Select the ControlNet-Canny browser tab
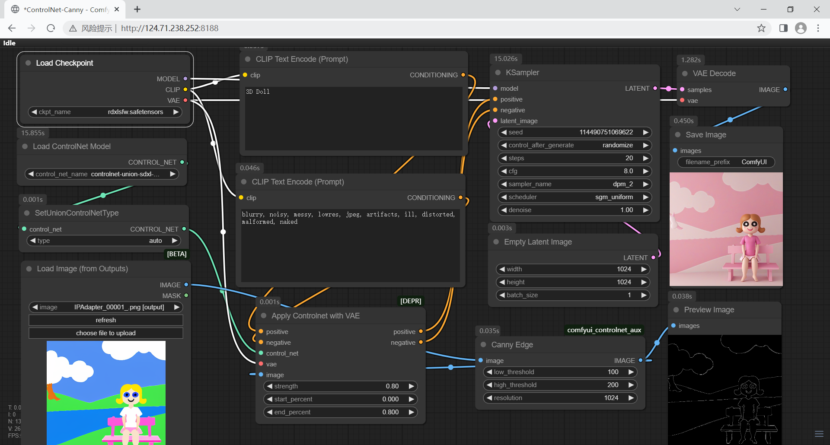Screen dimensions: 830x445 (x=65, y=9)
